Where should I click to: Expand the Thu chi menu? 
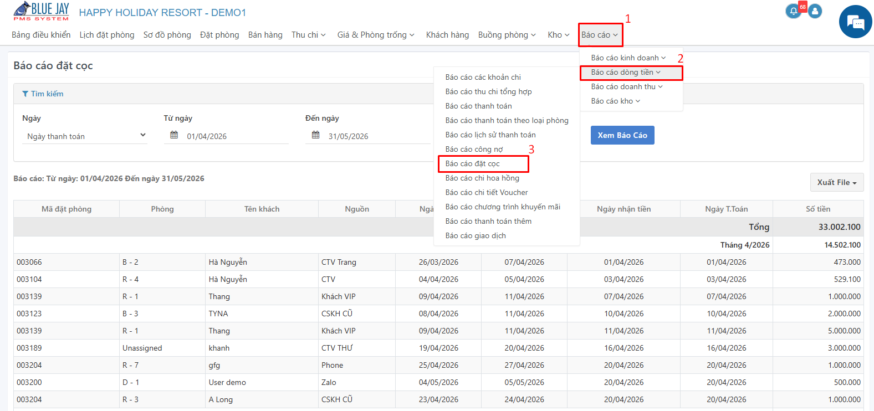(x=309, y=35)
